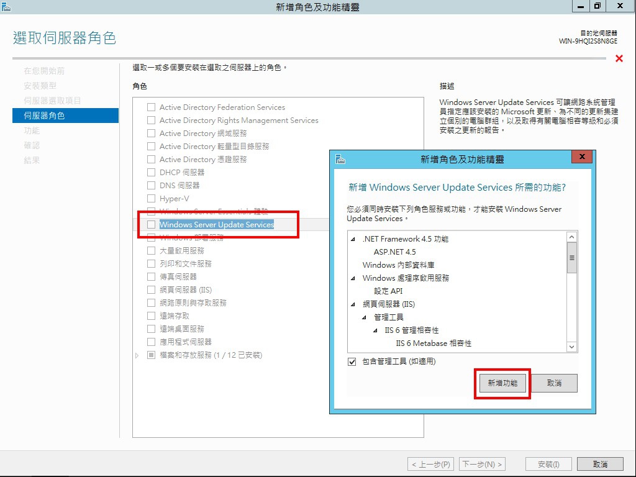636x477 pixels.
Task: Click the wizard icon in main title bar
Action: (x=6, y=6)
